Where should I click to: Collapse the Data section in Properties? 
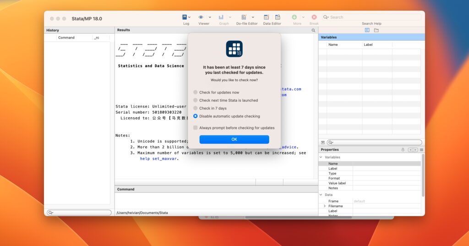[321, 195]
